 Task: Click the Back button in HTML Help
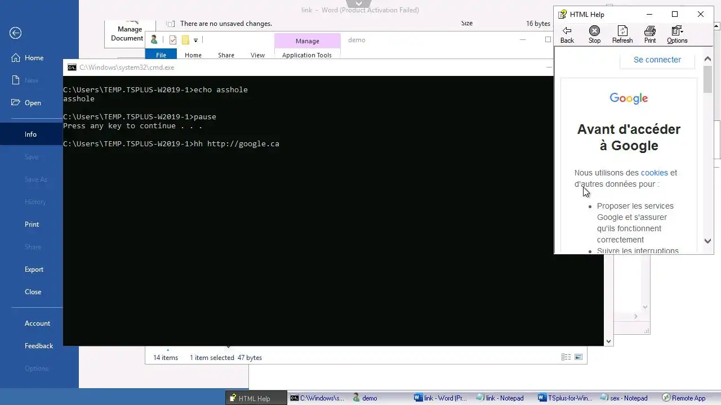pos(567,34)
